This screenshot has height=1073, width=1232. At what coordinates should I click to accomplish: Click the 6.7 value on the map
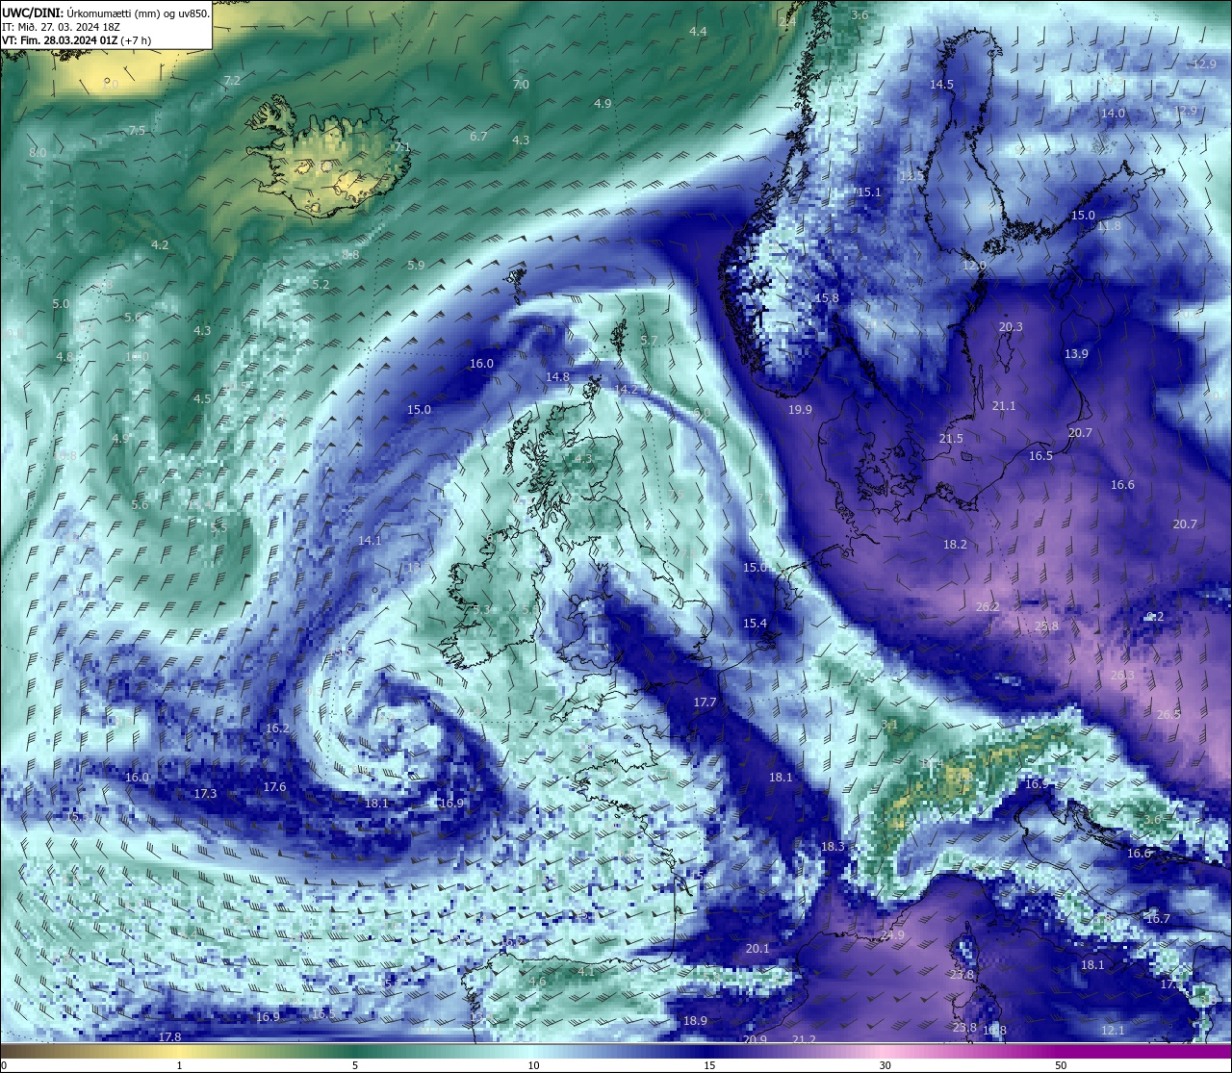pos(478,137)
